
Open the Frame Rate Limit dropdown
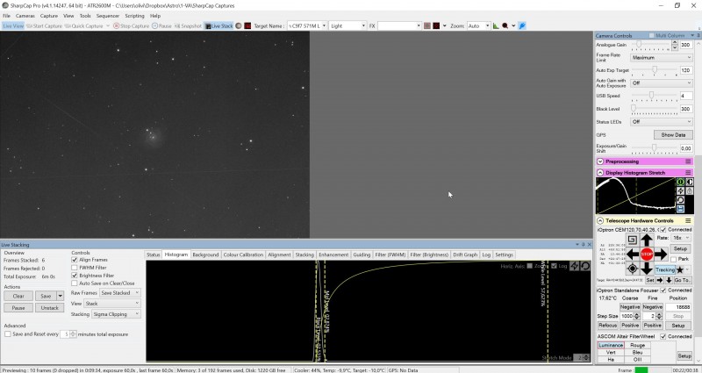pyautogui.click(x=662, y=58)
